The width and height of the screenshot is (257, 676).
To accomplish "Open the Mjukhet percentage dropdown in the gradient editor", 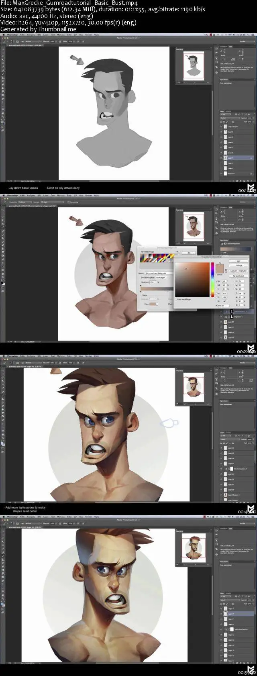I will coord(155,282).
